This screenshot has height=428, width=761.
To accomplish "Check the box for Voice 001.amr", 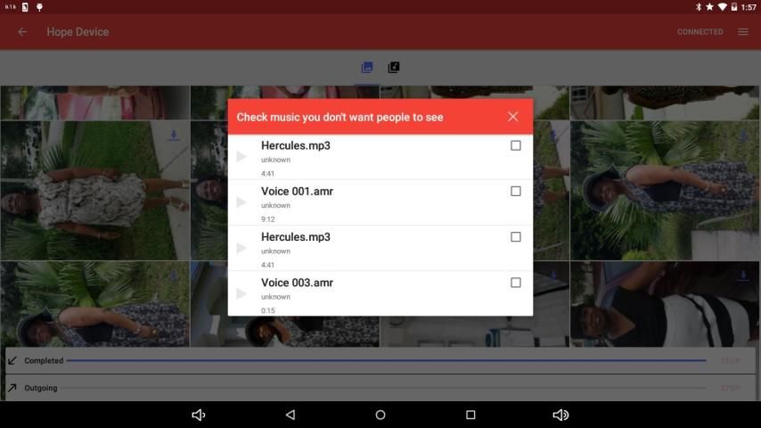I will tap(516, 191).
